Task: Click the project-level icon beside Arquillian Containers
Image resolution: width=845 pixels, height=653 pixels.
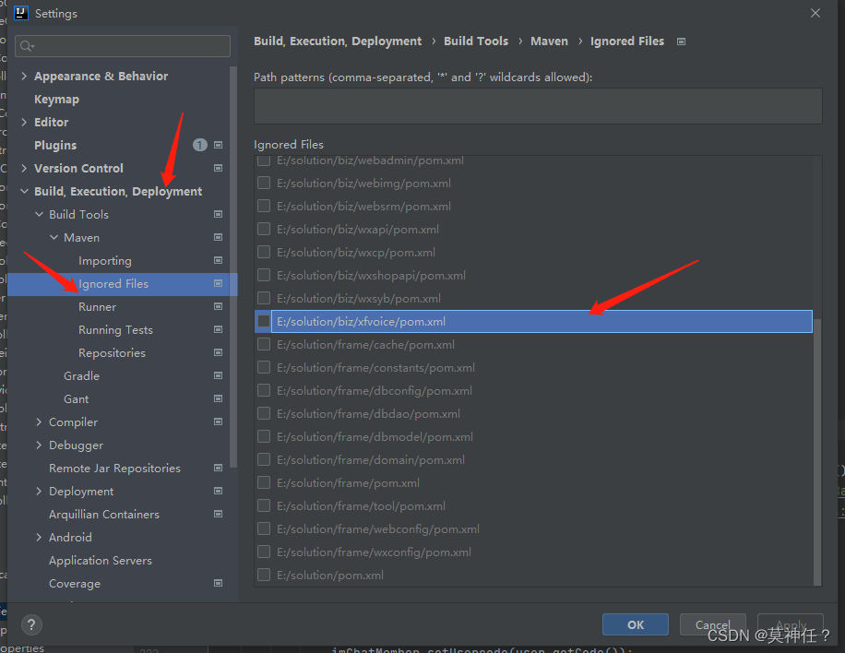Action: point(219,514)
